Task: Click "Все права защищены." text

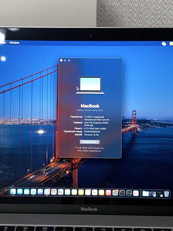Action: (x=89, y=151)
